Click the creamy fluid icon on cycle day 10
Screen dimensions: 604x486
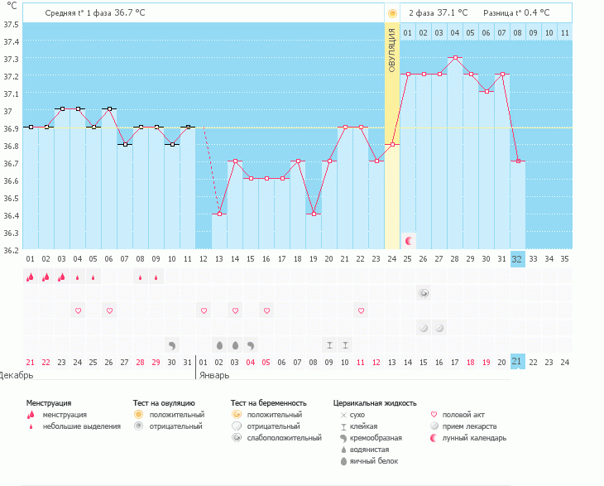[172, 345]
